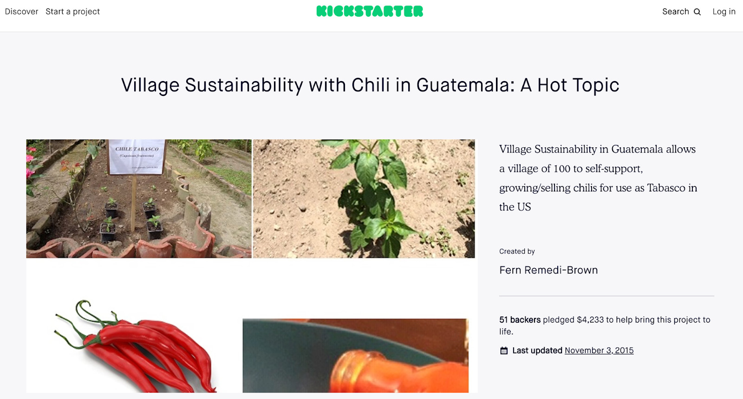Image resolution: width=743 pixels, height=399 pixels.
Task: Click the project title heading
Action: 370,85
